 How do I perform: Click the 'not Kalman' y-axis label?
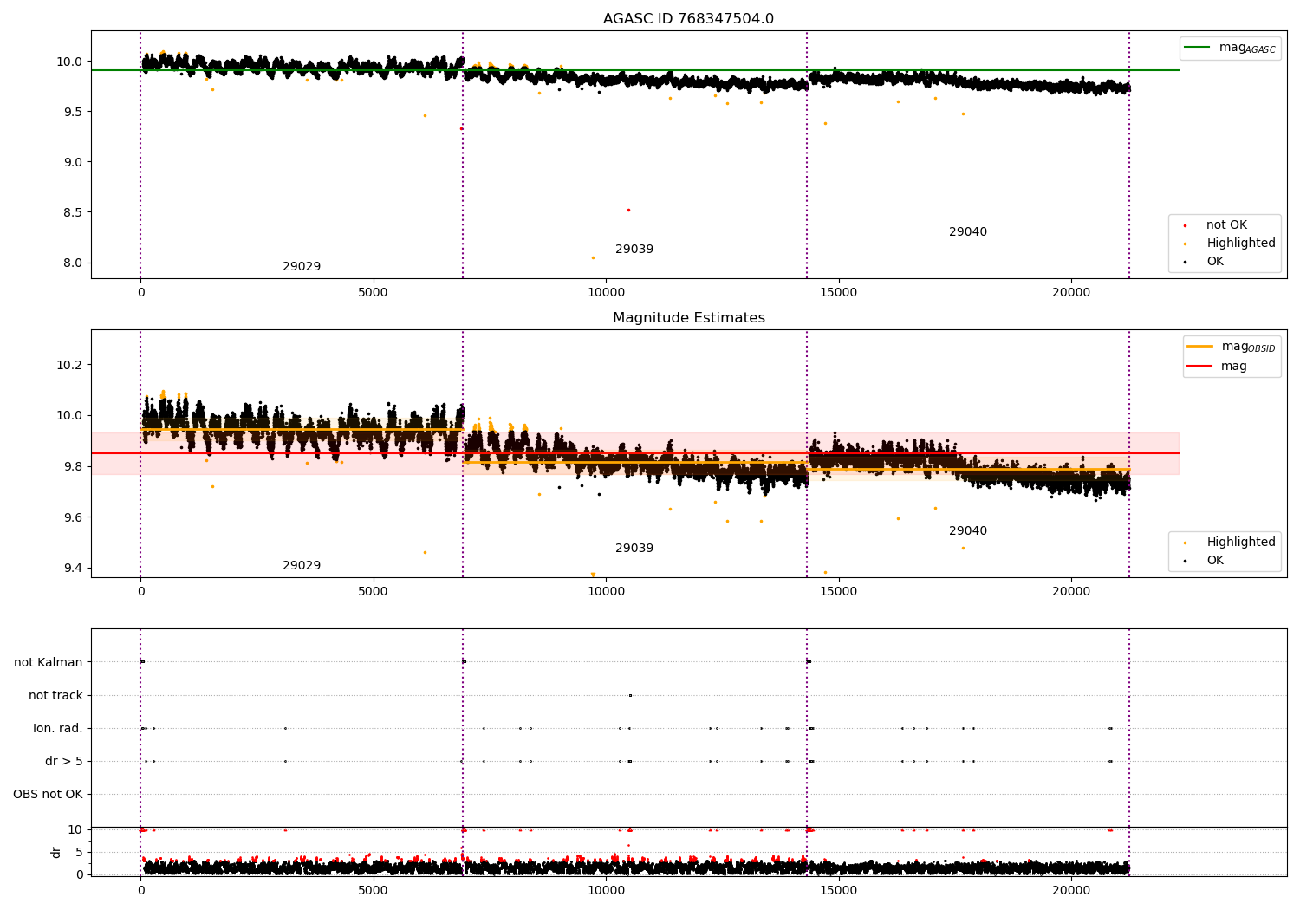(49, 663)
